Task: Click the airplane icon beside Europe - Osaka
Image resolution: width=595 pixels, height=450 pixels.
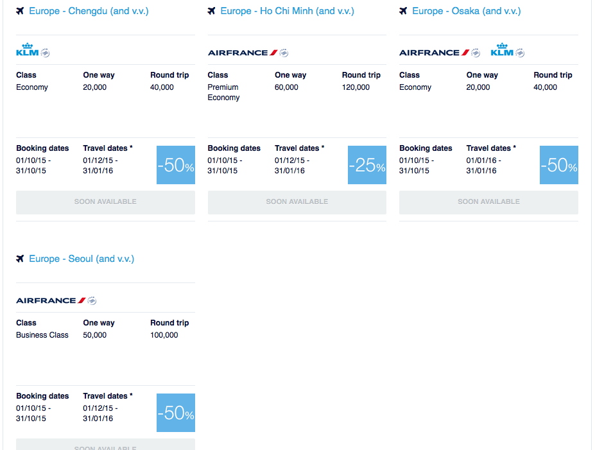Action: click(403, 11)
